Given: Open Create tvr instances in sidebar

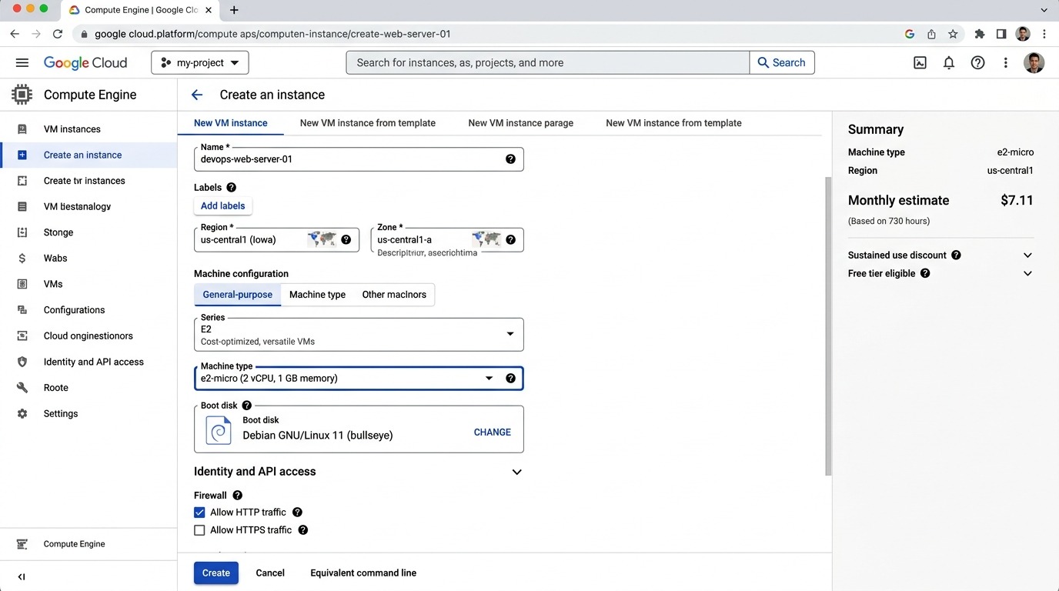Looking at the screenshot, I should (89, 181).
